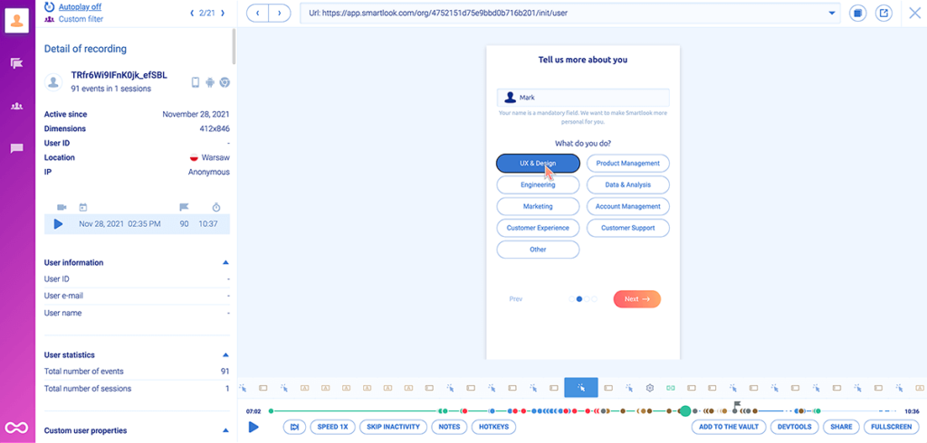This screenshot has height=443, width=927.
Task: Open the visitors group icon in sidebar
Action: [x=16, y=106]
